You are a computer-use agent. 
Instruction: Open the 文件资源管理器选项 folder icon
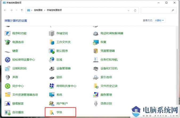(x=7, y=95)
